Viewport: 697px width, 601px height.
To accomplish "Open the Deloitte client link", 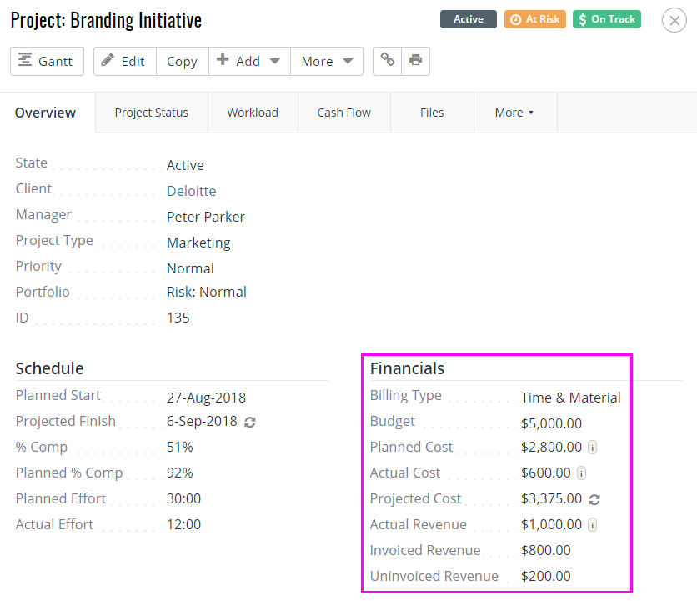I will (191, 191).
